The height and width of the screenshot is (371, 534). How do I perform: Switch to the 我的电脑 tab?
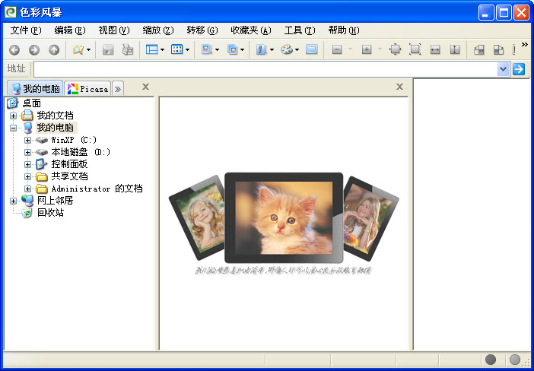click(x=36, y=89)
